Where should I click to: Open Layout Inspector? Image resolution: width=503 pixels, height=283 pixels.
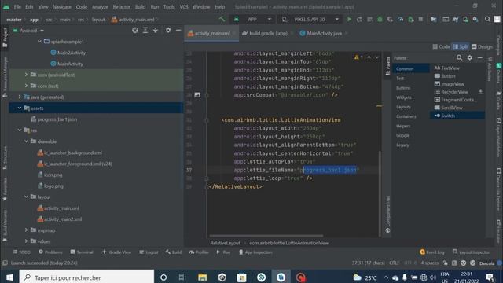(471, 252)
